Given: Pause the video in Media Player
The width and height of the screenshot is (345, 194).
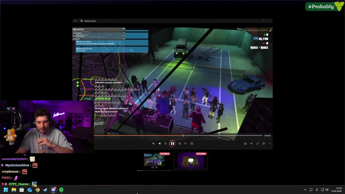Looking at the screenshot, I should tap(172, 144).
